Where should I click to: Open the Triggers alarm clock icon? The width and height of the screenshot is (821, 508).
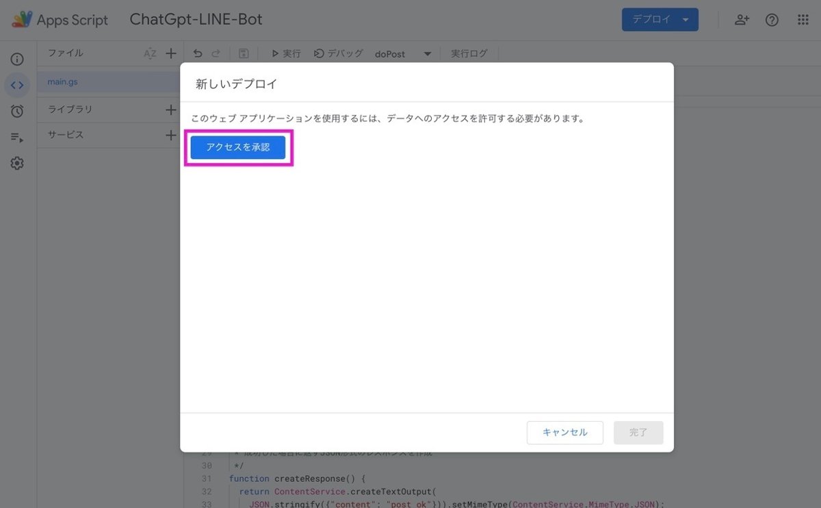[x=17, y=111]
